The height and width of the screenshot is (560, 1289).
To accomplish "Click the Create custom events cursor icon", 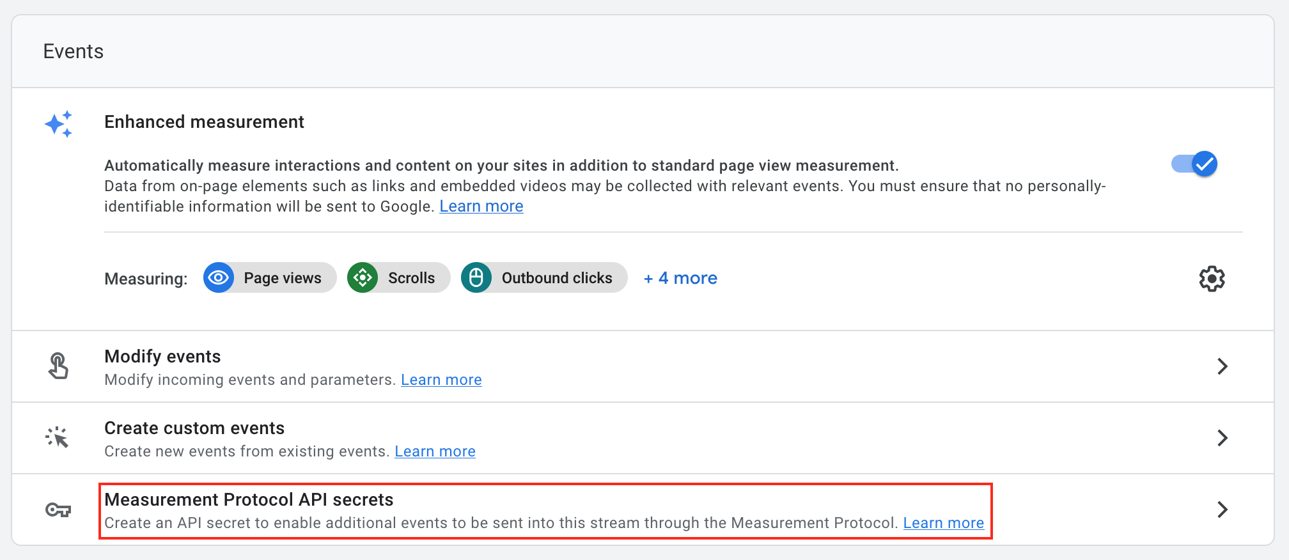I will tap(58, 438).
